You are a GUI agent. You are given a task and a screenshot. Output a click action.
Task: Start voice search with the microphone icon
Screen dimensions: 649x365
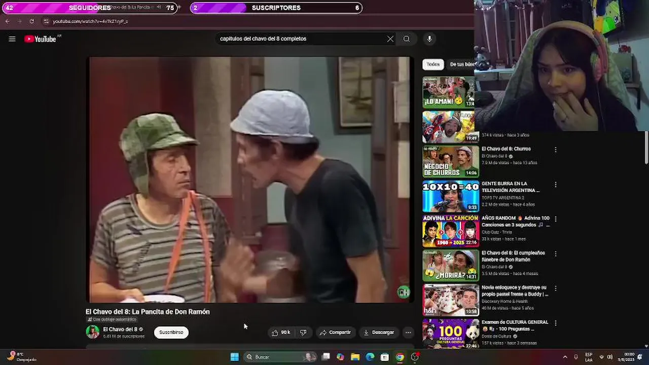(x=429, y=39)
